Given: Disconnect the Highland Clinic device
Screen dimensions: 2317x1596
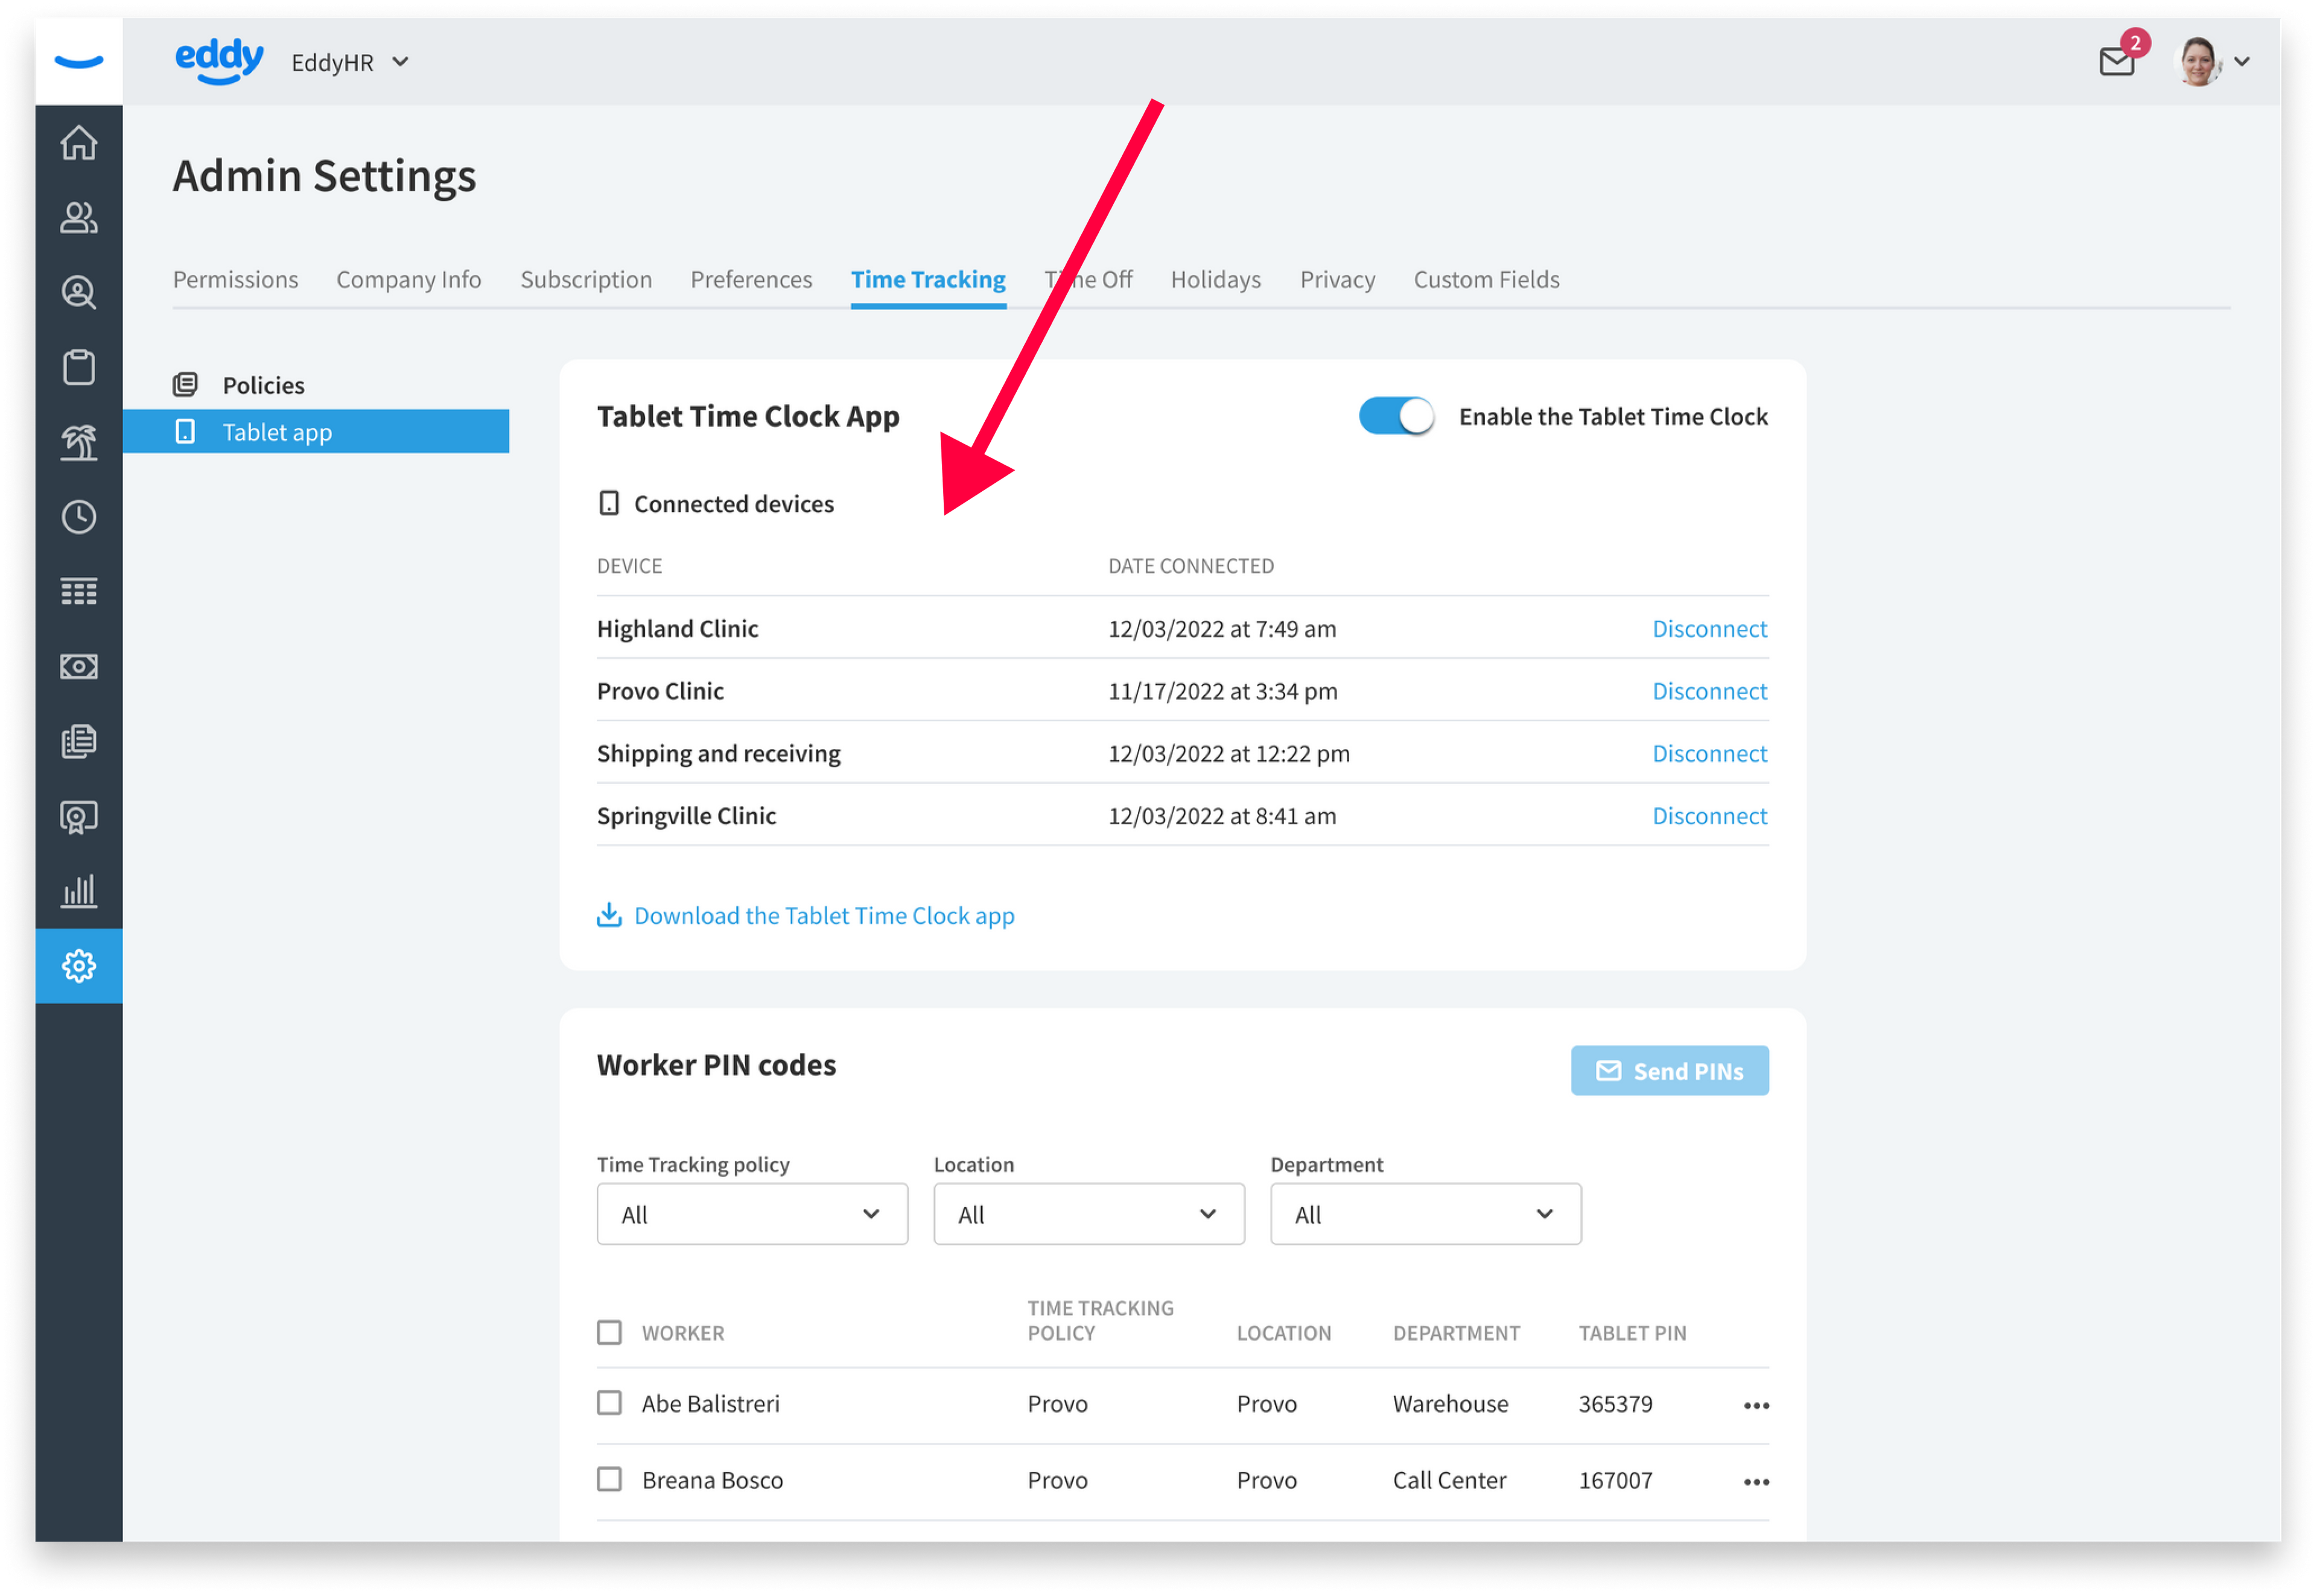Looking at the screenshot, I should [x=1709, y=628].
